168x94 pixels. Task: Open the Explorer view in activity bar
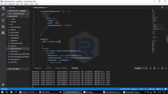tap(3, 9)
